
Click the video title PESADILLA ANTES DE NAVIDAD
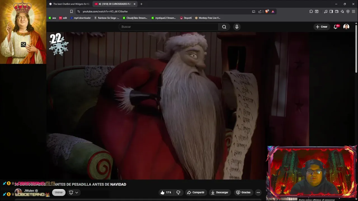click(99, 184)
